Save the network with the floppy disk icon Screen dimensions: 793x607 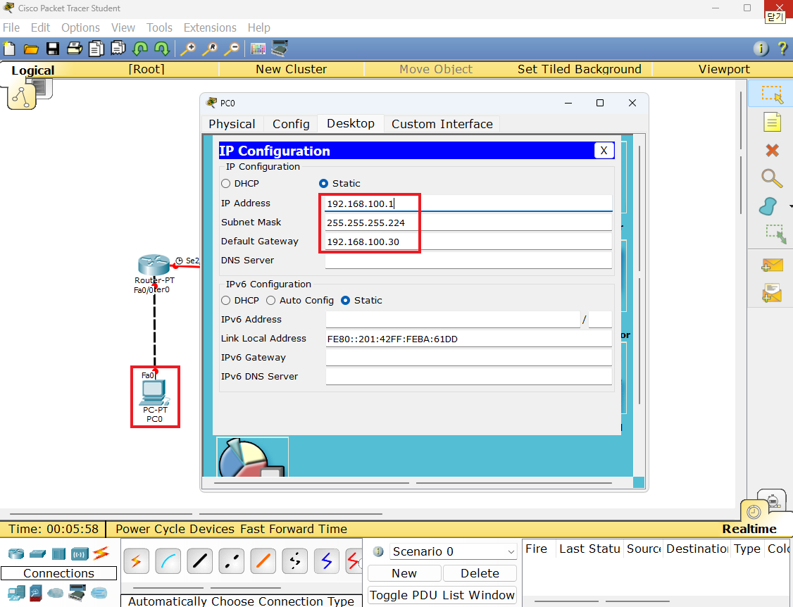(53, 49)
